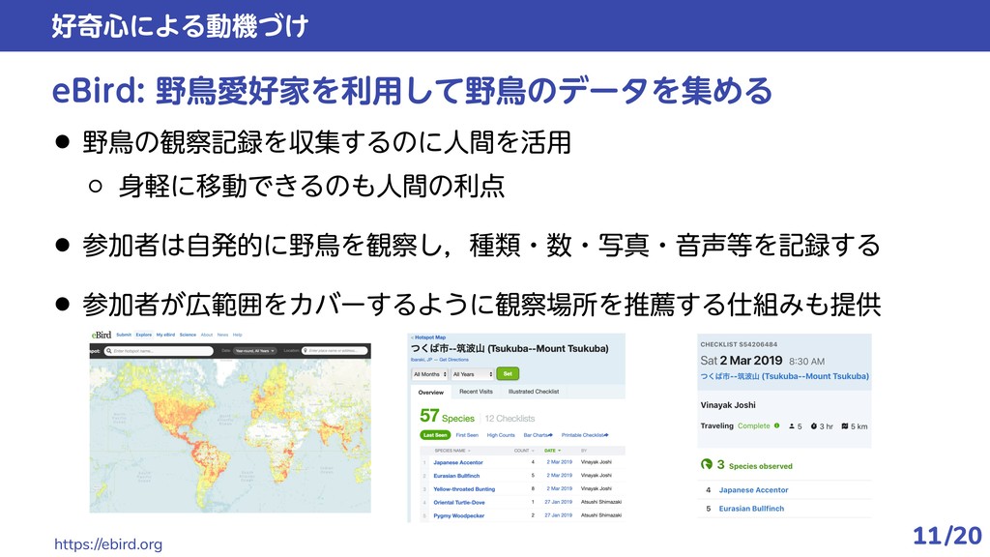Image resolution: width=990 pixels, height=557 pixels.
Task: Open Eurasian Bullfinch in the checklist panel
Action: tap(751, 509)
